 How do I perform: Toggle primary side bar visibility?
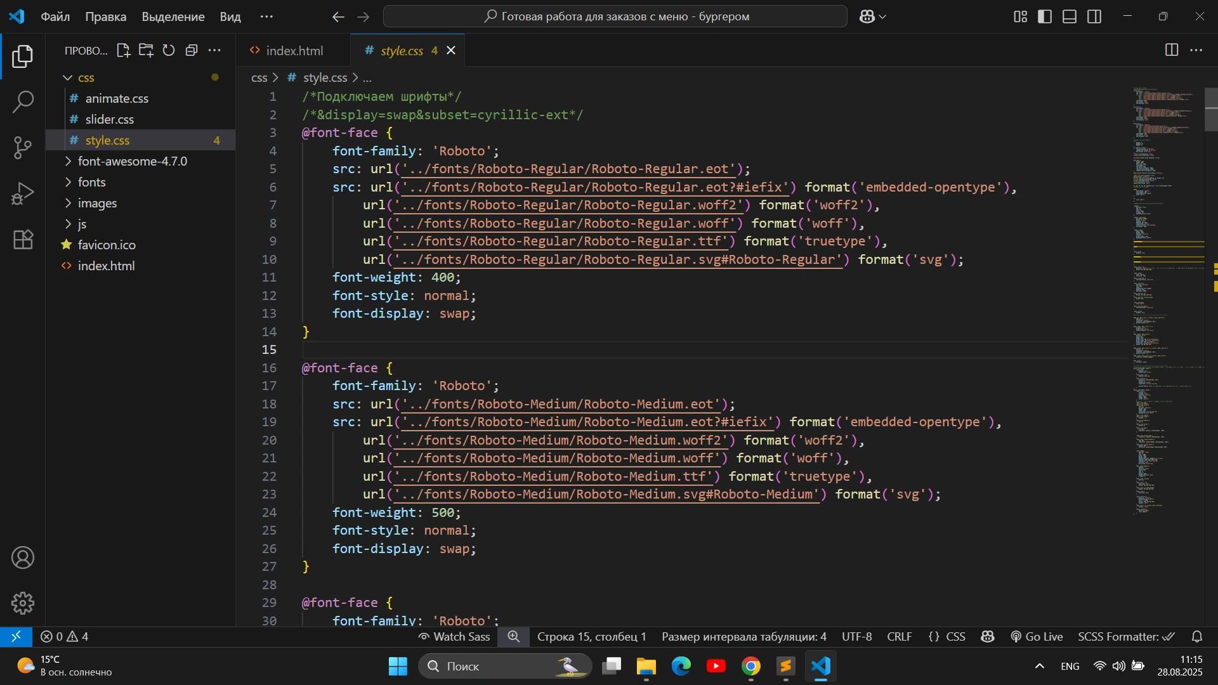[x=1045, y=16]
